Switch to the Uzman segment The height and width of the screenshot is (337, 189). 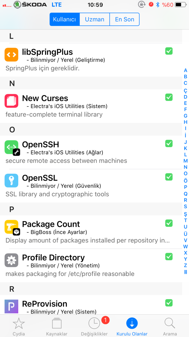click(x=94, y=19)
